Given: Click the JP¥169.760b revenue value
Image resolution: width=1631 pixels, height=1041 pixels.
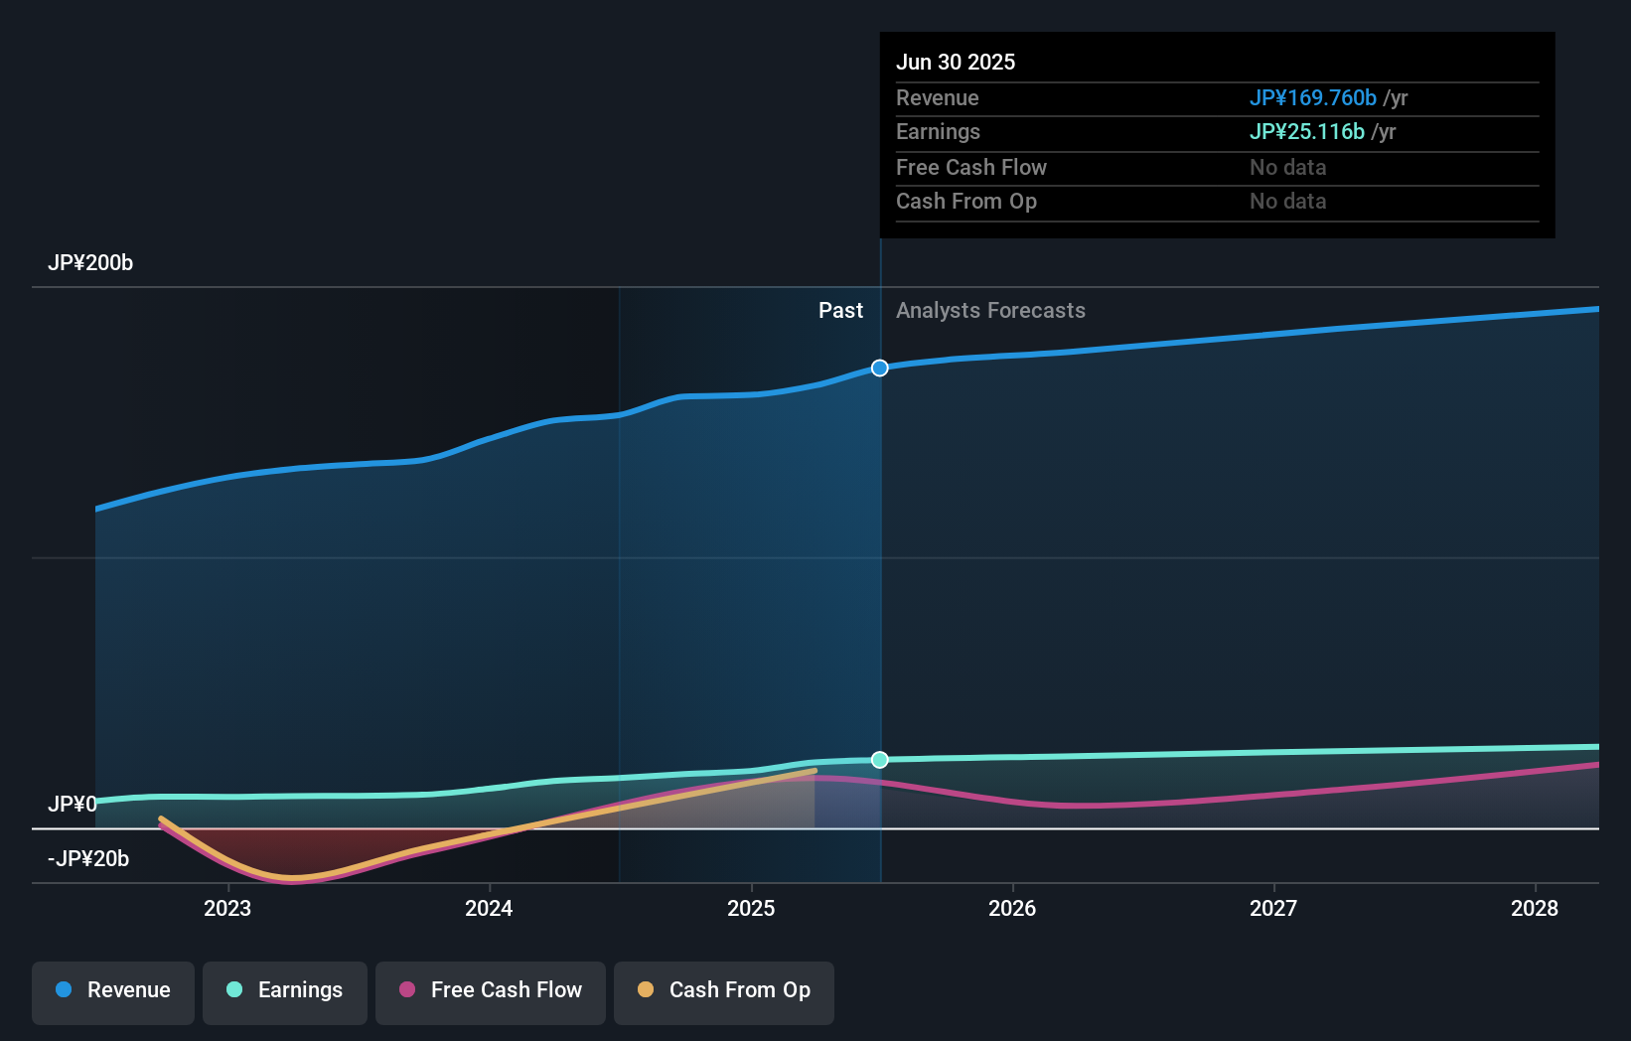Looking at the screenshot, I should click(x=1313, y=98).
